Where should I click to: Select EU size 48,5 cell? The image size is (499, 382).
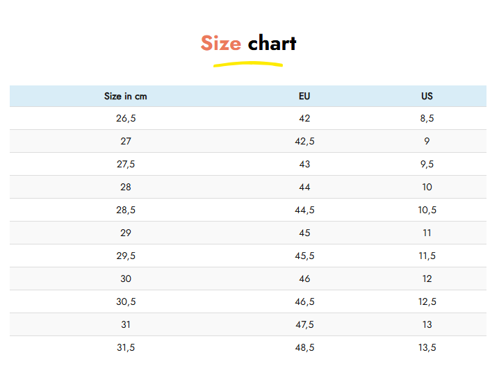point(304,347)
